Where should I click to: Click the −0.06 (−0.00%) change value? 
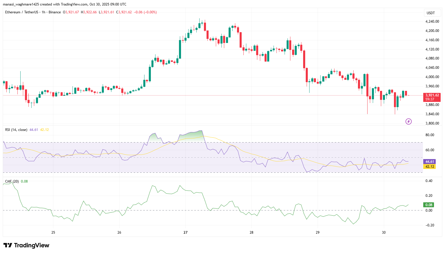click(146, 12)
